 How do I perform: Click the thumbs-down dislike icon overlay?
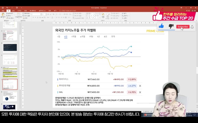click(x=171, y=26)
